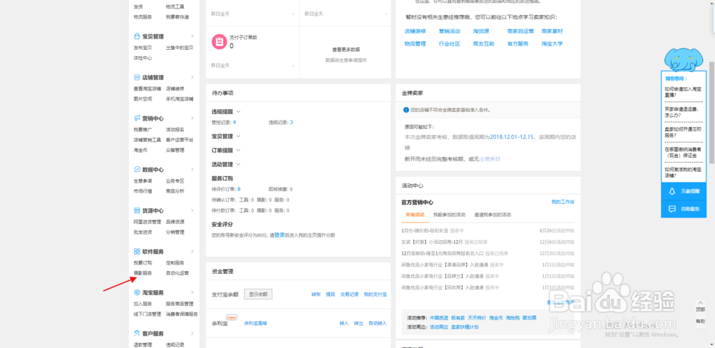This screenshot has width=715, height=348.
Task: Click the 管控记录 count 4
Action: click(235, 123)
